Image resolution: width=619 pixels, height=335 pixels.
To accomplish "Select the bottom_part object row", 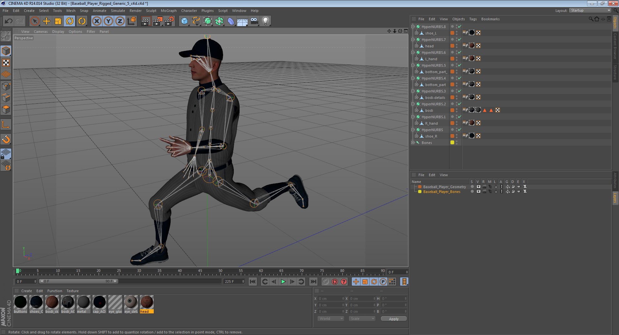I will (435, 84).
